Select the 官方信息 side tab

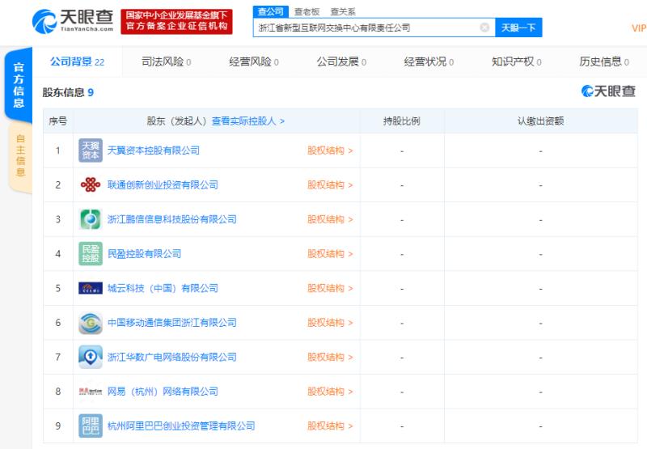point(19,86)
